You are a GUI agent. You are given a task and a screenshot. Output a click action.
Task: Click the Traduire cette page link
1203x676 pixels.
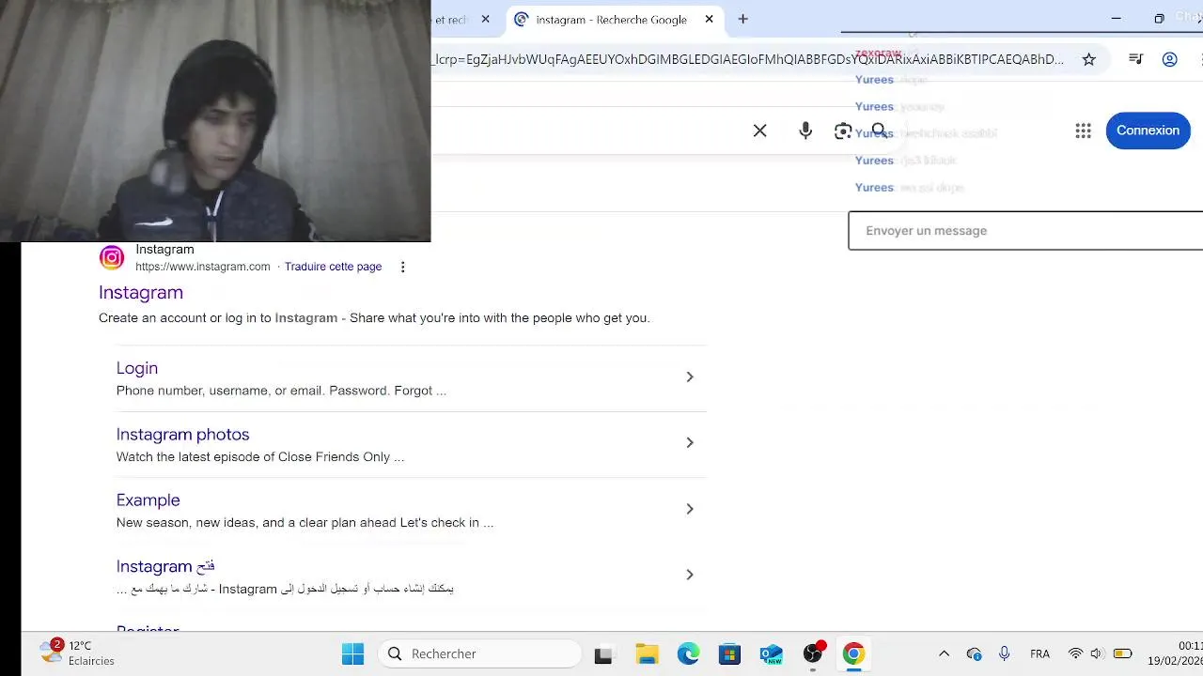(x=333, y=267)
